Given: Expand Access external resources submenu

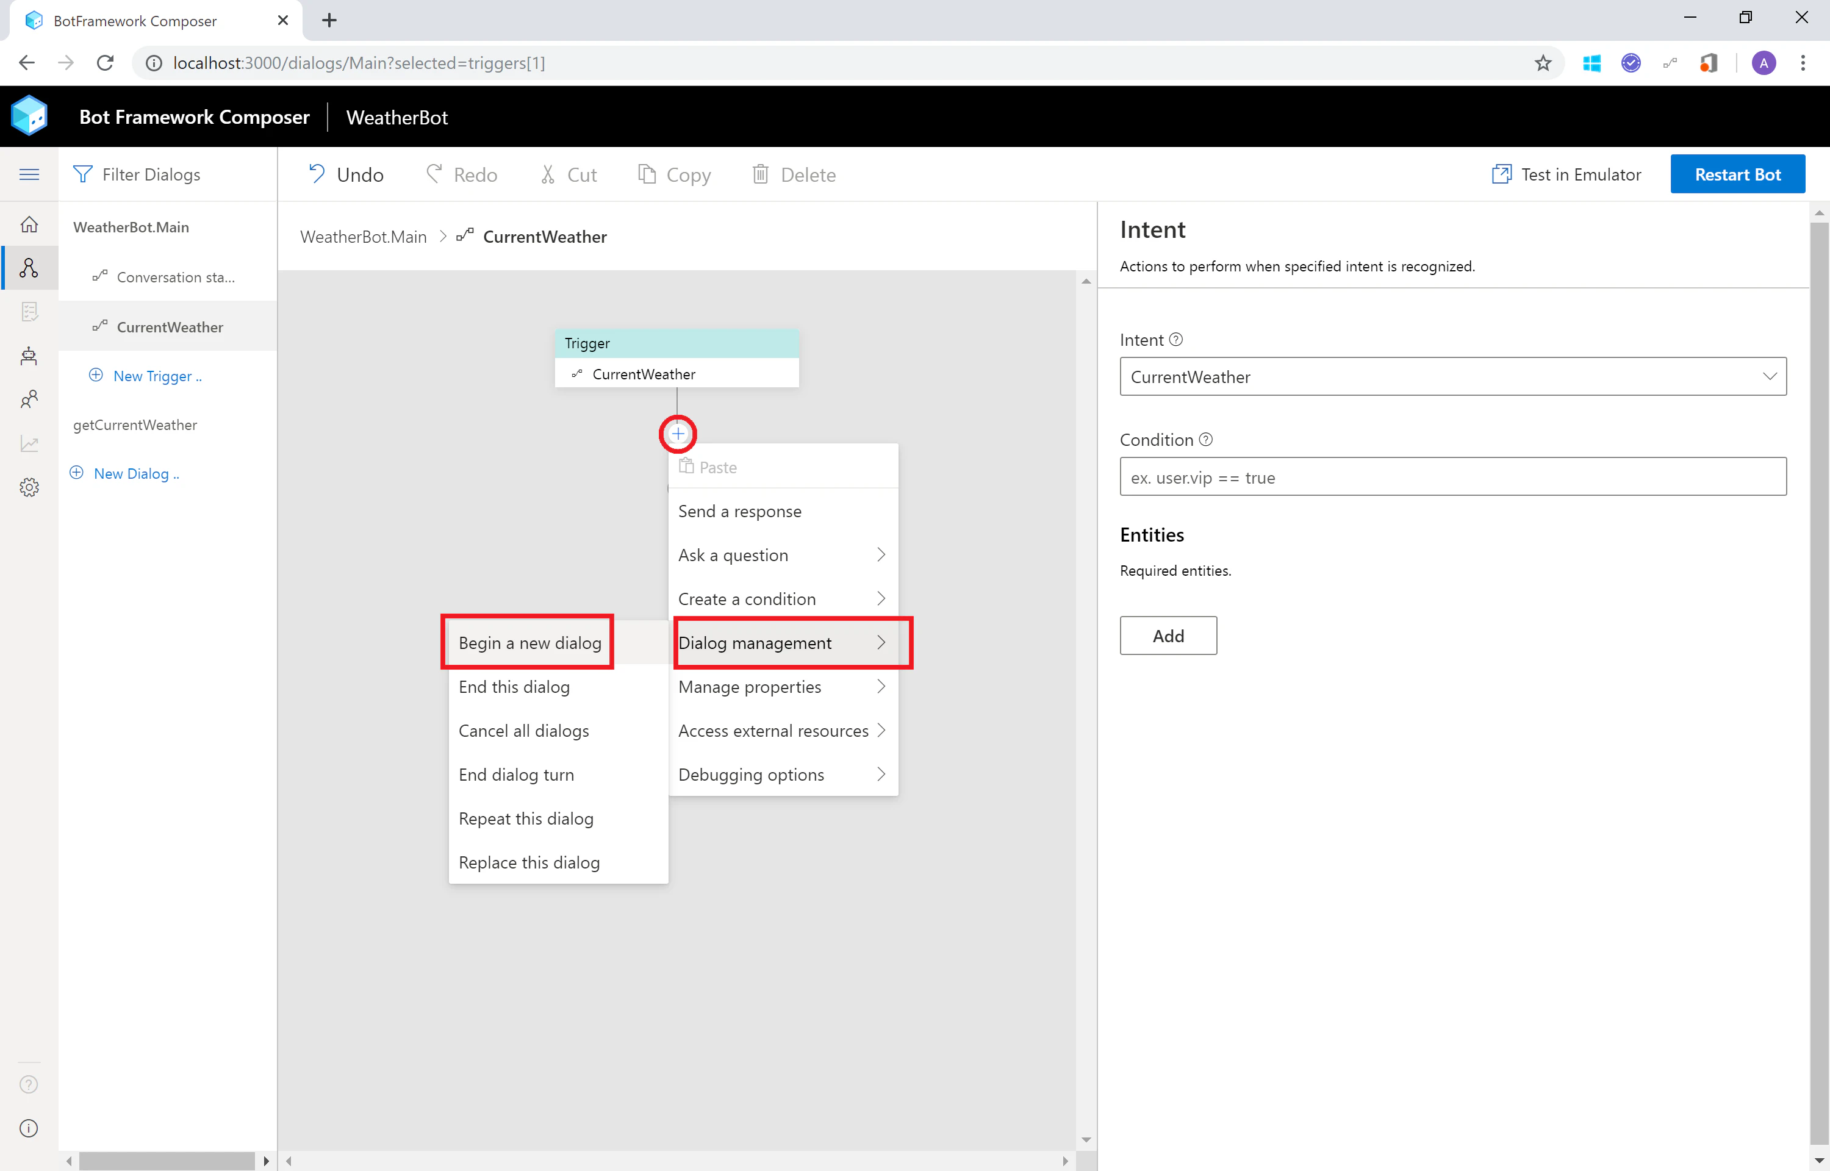Looking at the screenshot, I should tap(783, 731).
